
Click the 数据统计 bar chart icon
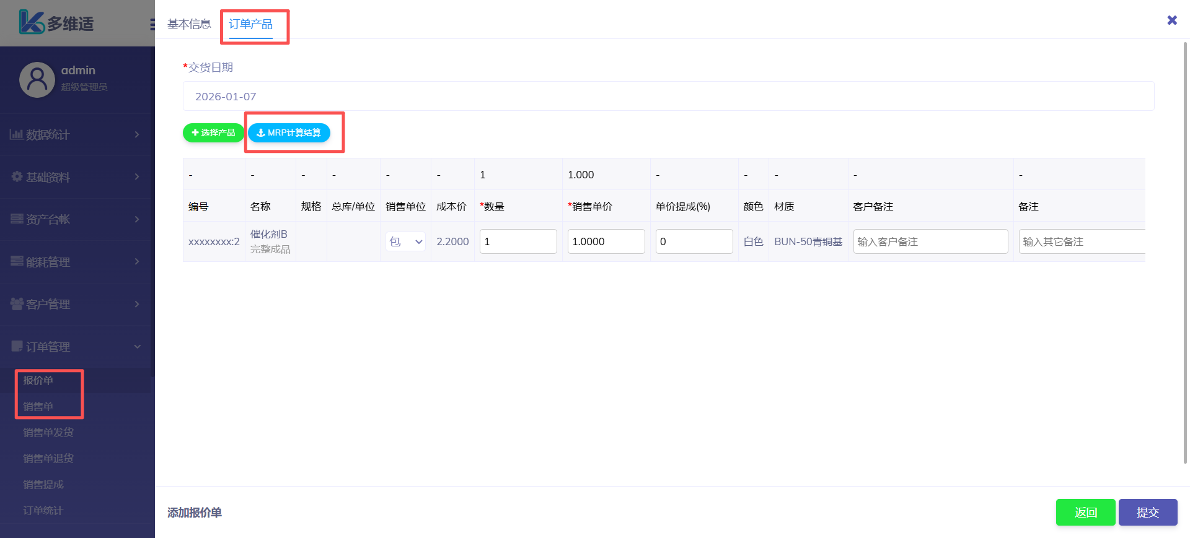16,134
